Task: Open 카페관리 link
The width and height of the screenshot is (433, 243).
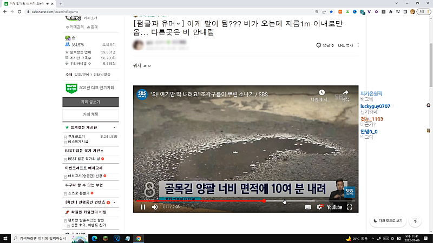Action: [x=75, y=27]
